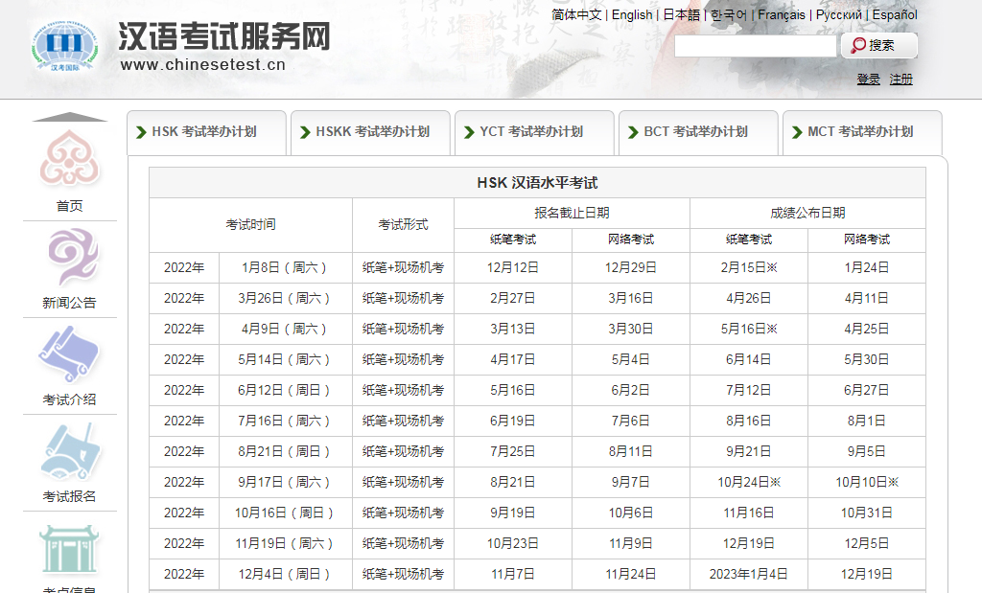The height and width of the screenshot is (593, 982).
Task: Click the 首页 home icon in sidebar
Action: [69, 160]
